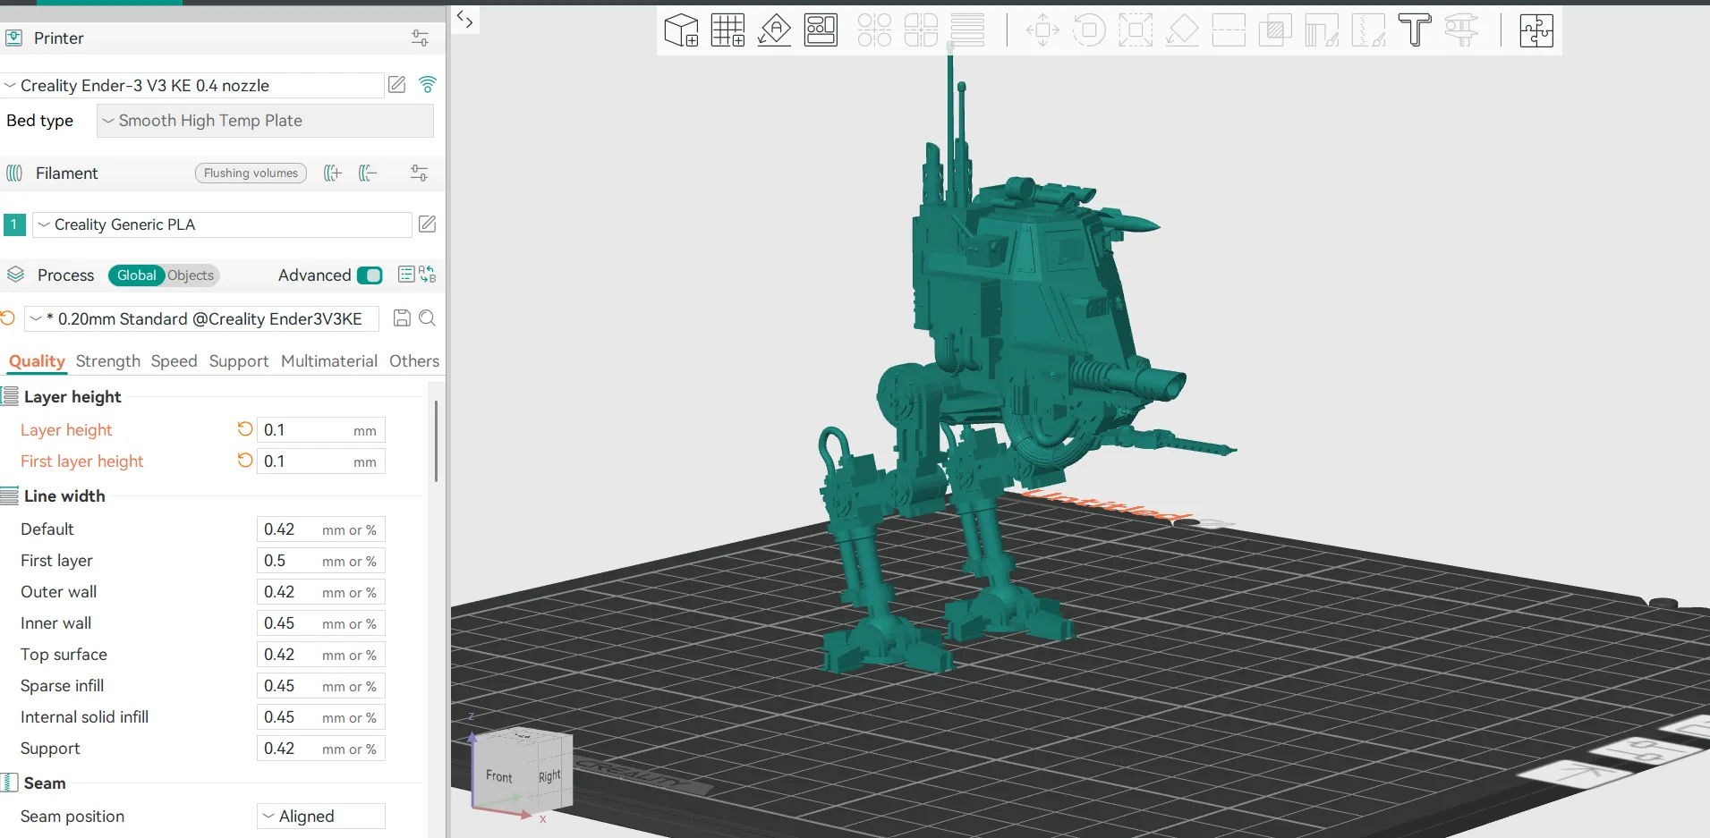Open the Seam position Aligned dropdown

[321, 817]
